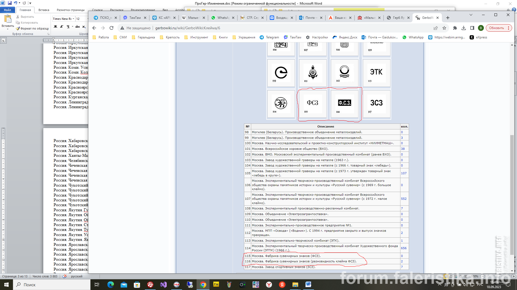
Task: Click the Обновить update button
Action: (x=496, y=28)
